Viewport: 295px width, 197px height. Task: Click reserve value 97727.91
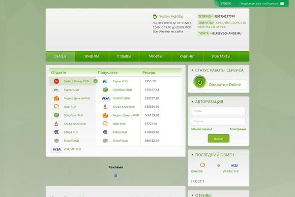[x=151, y=124]
